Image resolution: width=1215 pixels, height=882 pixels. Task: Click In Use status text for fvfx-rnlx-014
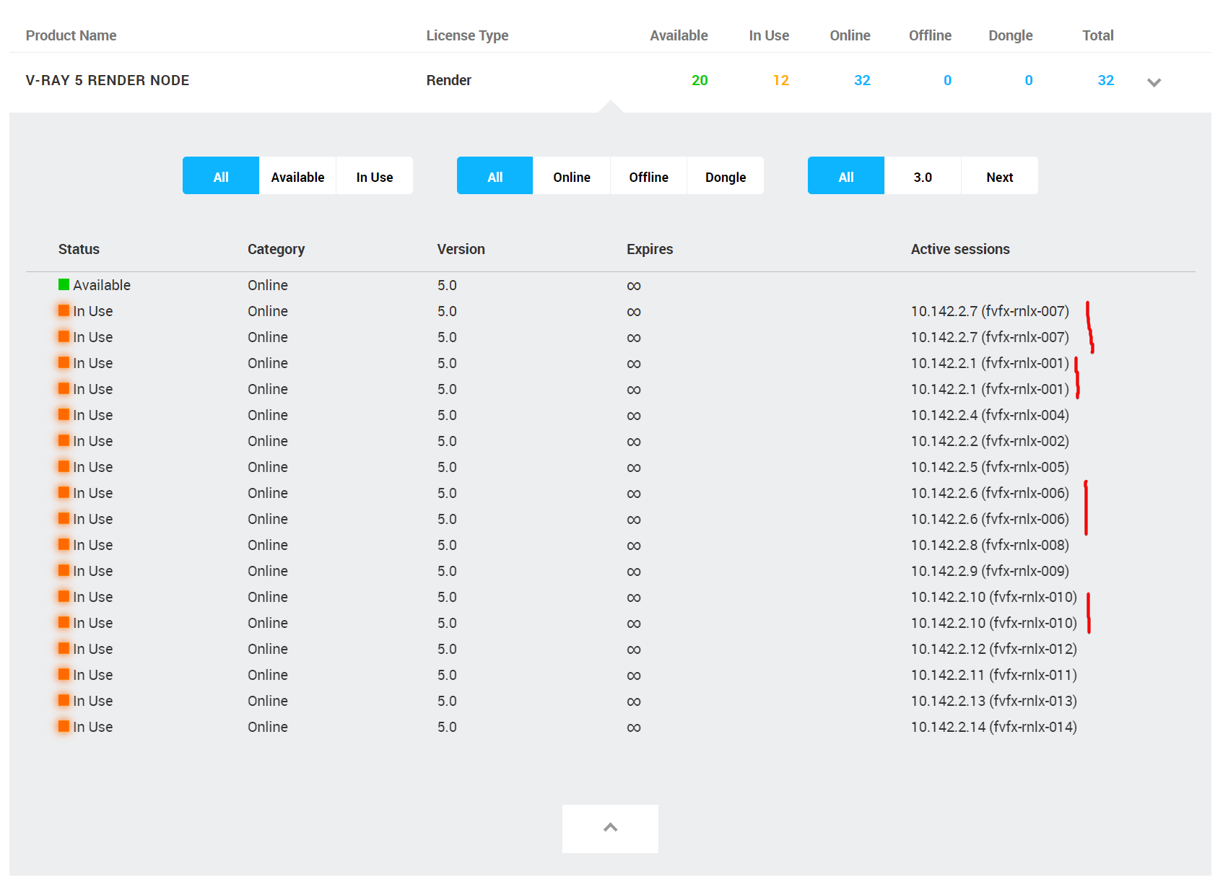click(93, 727)
